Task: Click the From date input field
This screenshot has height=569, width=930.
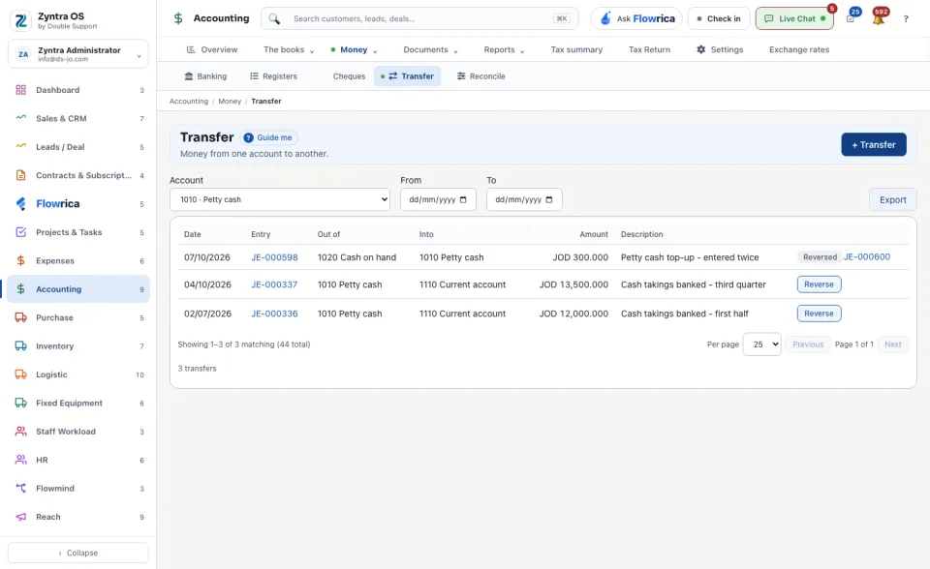Action: (438, 199)
